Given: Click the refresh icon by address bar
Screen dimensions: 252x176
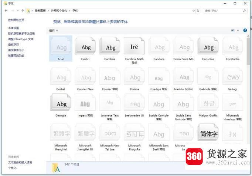Looking at the screenshot, I should point(198,11).
